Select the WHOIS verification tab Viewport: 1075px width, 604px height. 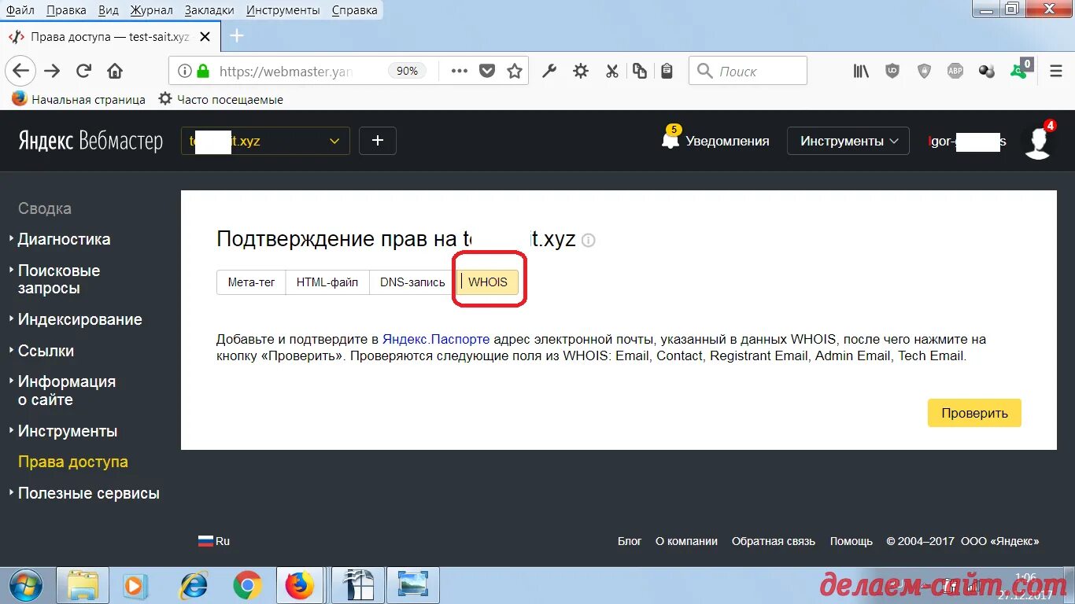[x=488, y=282]
